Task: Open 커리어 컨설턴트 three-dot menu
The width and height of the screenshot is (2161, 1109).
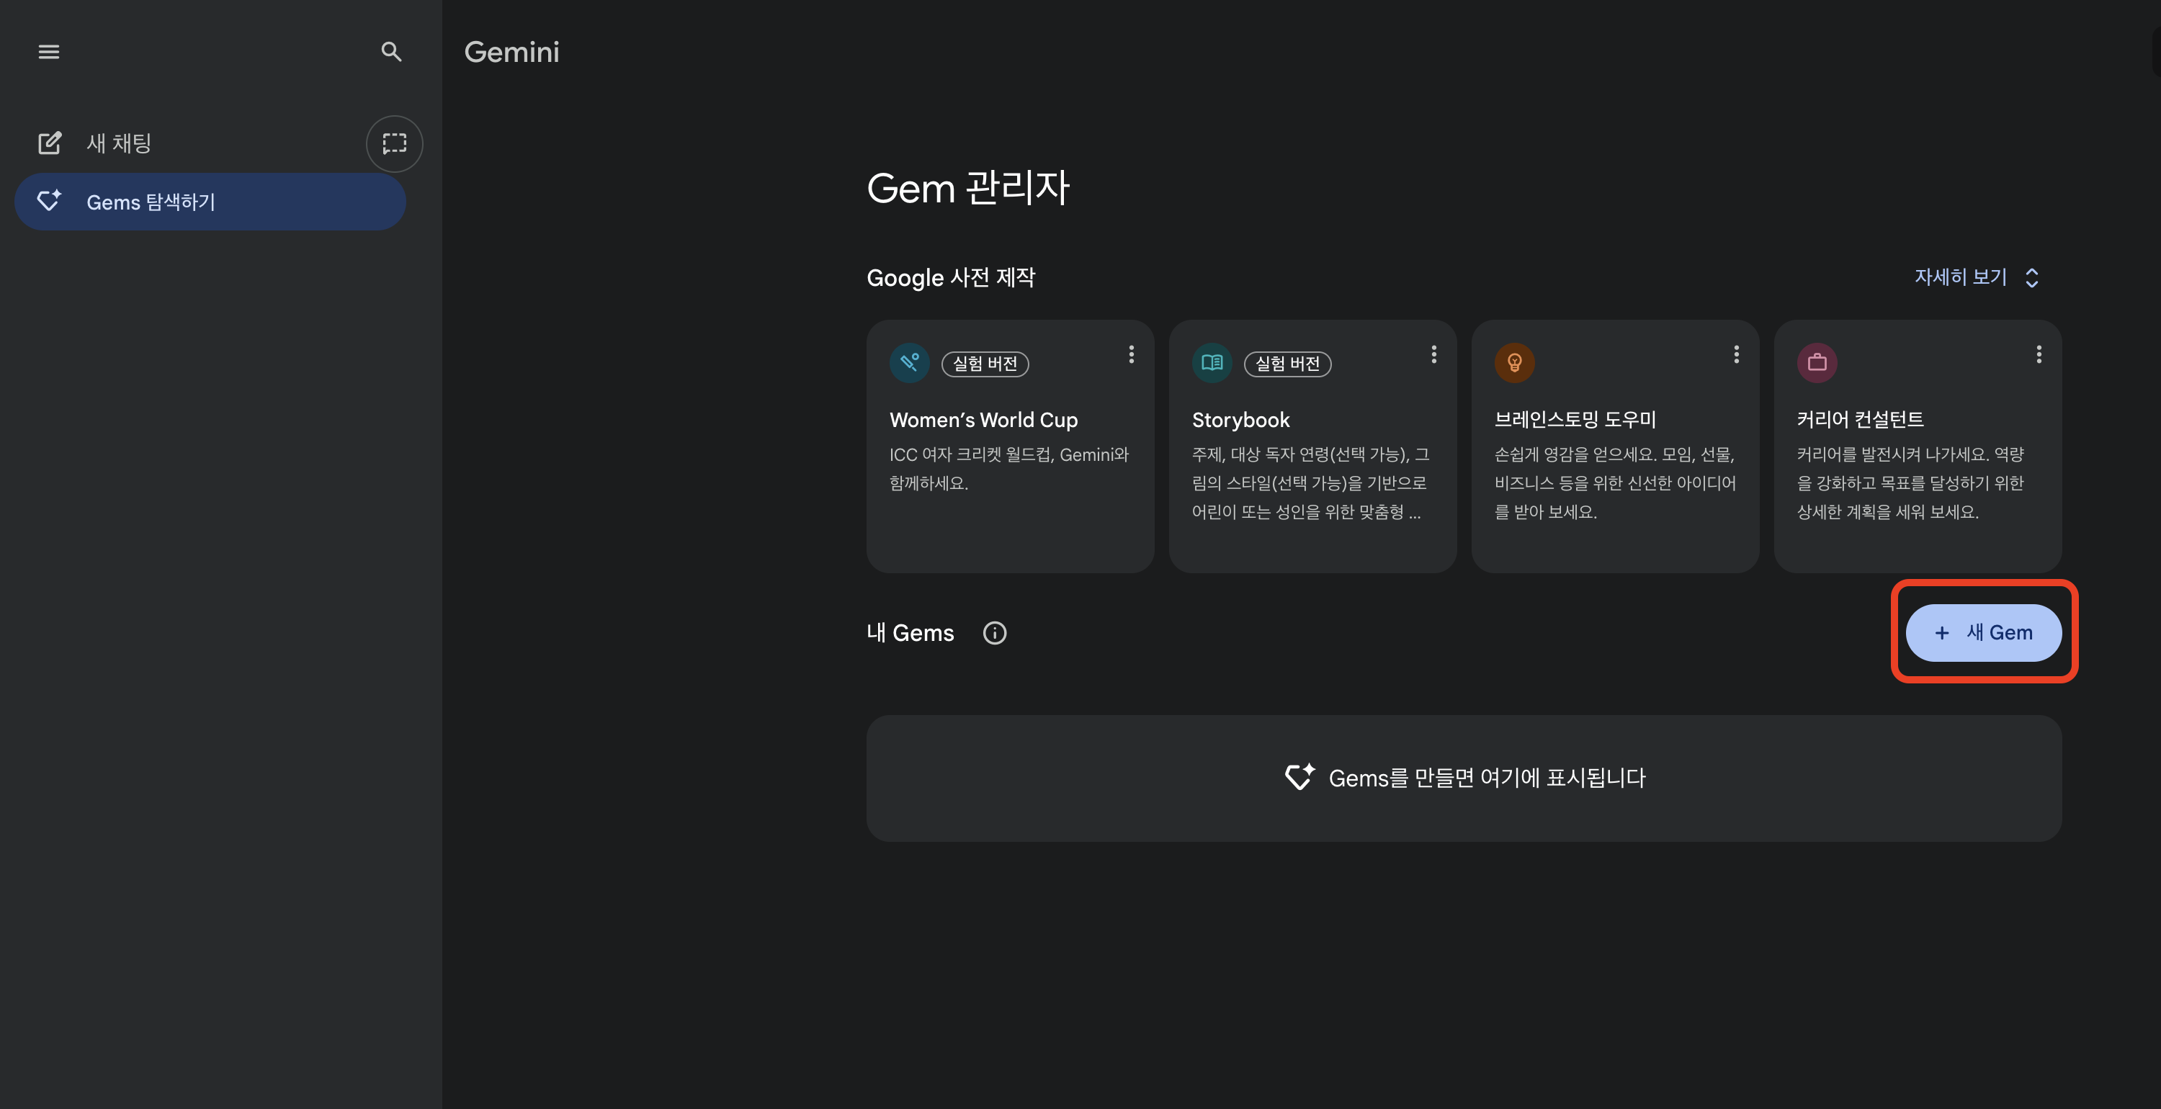Action: pos(2039,354)
